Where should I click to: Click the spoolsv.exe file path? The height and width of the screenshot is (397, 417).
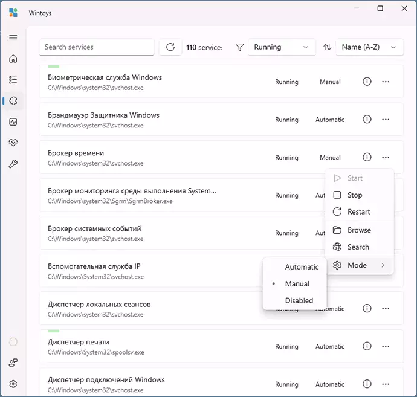coord(95,352)
